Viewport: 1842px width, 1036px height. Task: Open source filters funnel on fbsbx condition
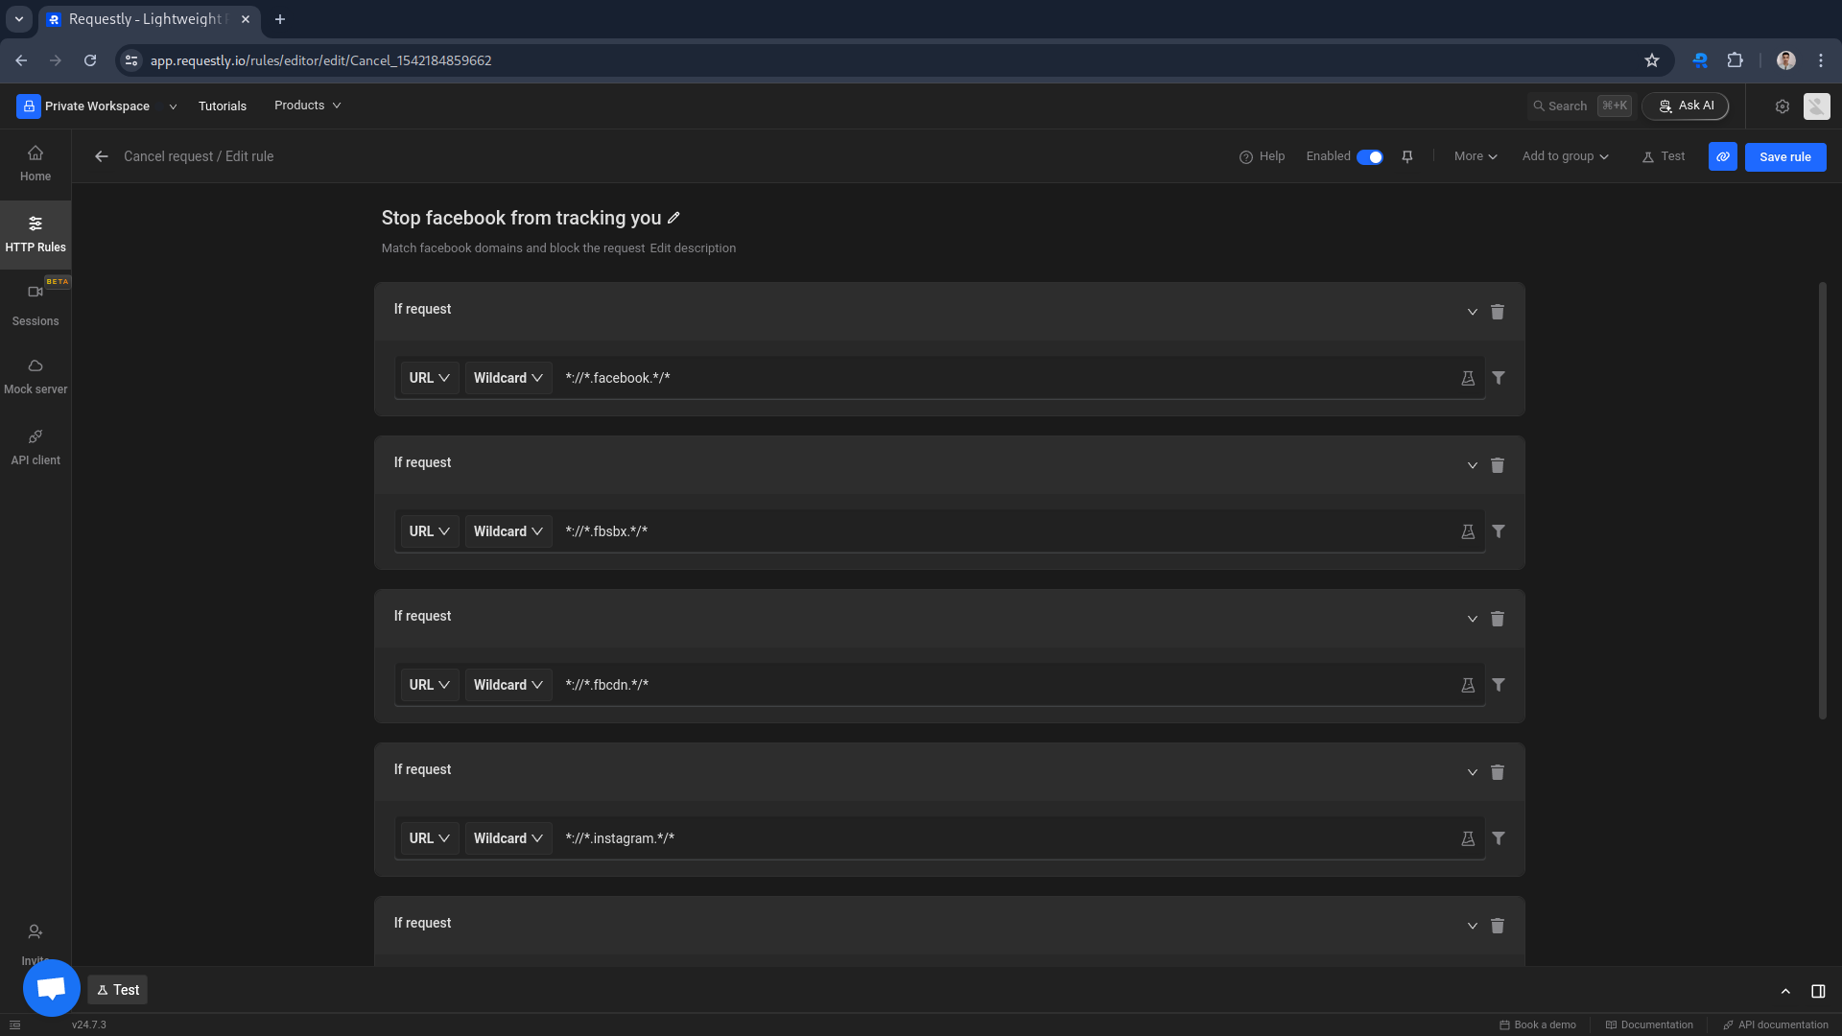tap(1499, 530)
